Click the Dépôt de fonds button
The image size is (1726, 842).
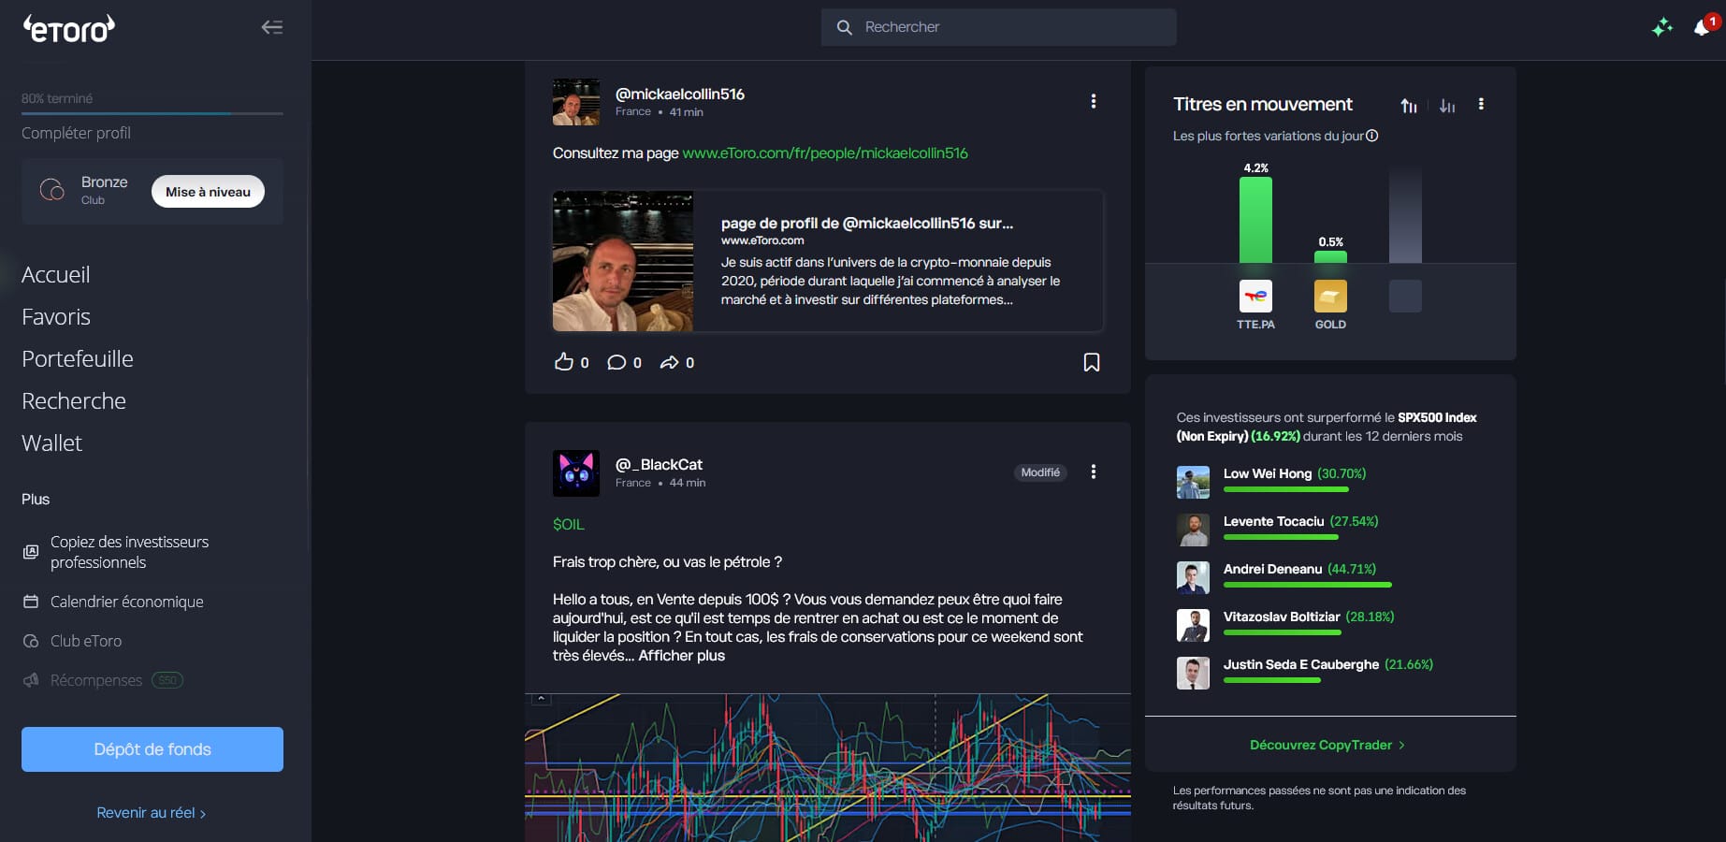(x=152, y=748)
